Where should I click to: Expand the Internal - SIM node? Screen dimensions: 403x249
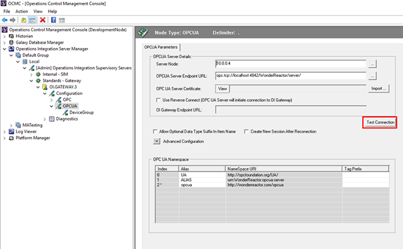pyautogui.click(x=32, y=75)
